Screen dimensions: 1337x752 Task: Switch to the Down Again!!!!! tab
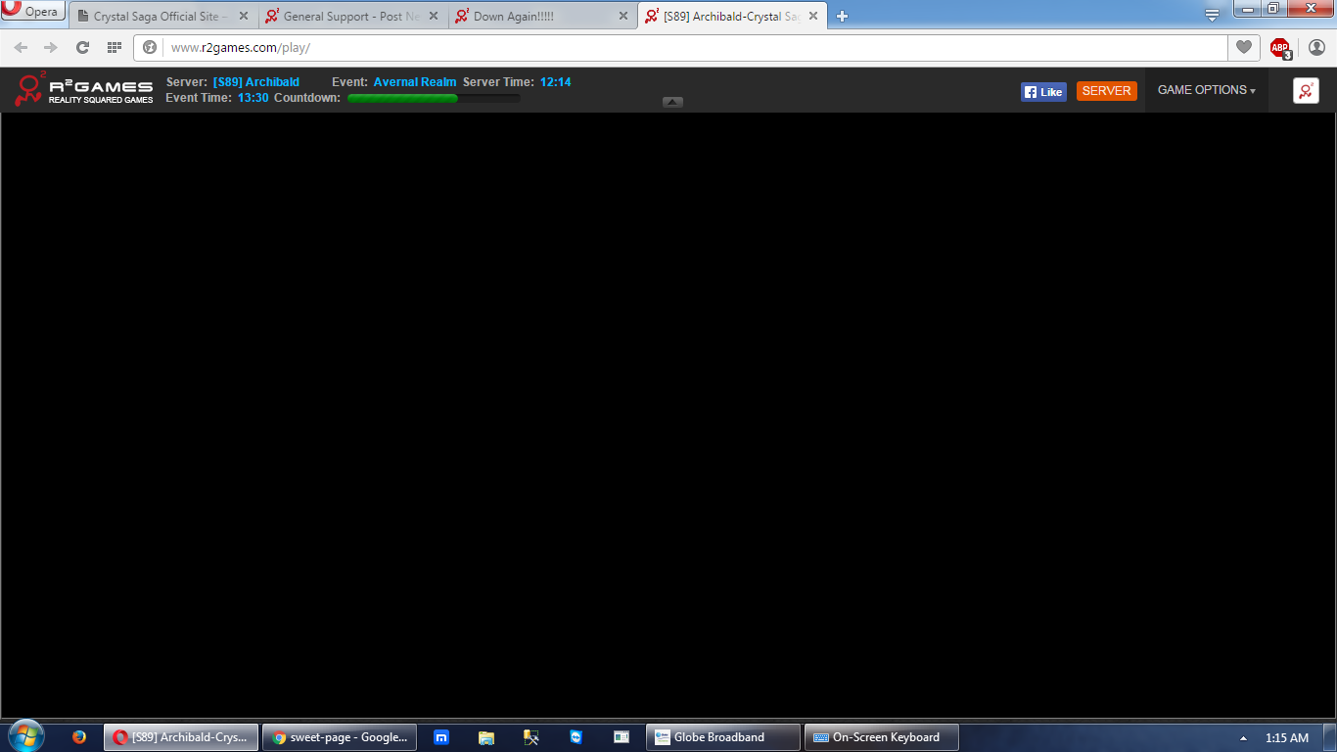pyautogui.click(x=538, y=17)
